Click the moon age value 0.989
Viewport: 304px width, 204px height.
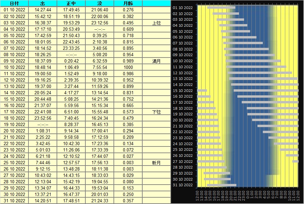128,61
